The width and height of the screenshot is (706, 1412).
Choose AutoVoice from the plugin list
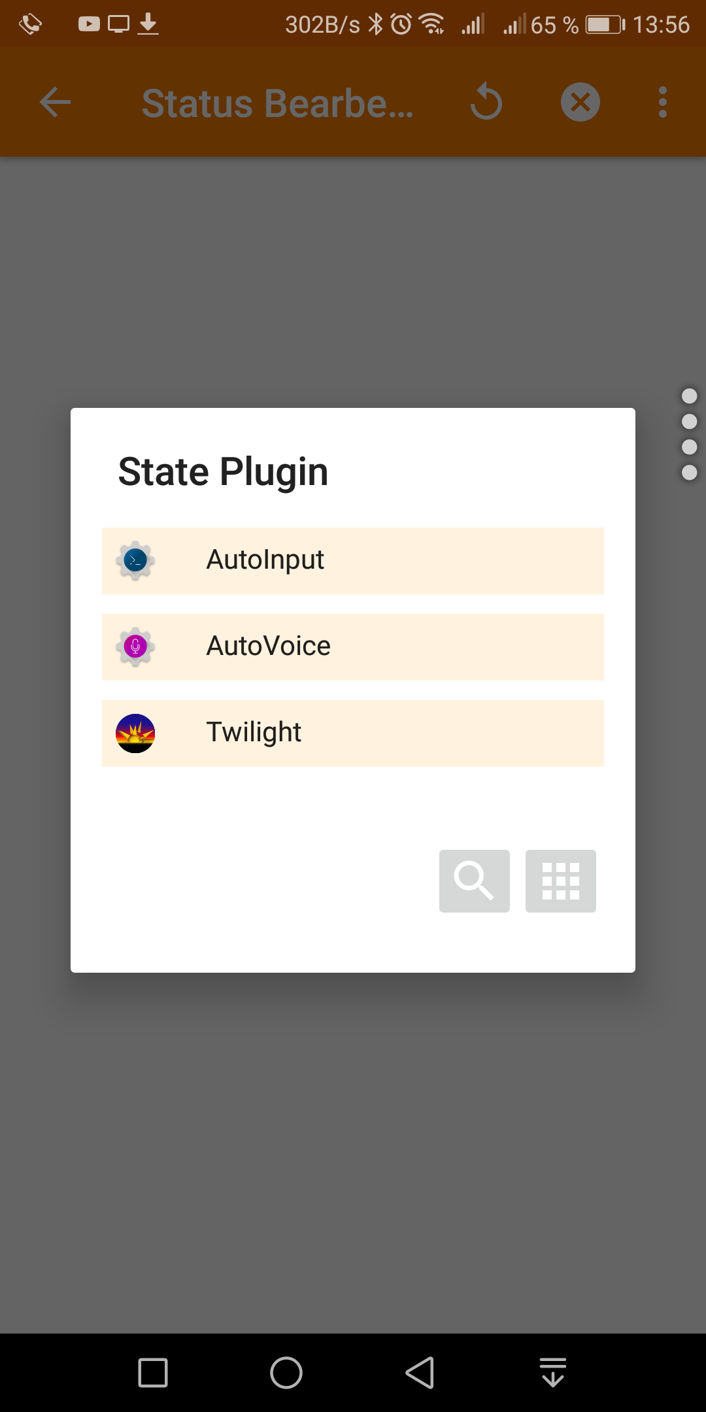click(353, 647)
